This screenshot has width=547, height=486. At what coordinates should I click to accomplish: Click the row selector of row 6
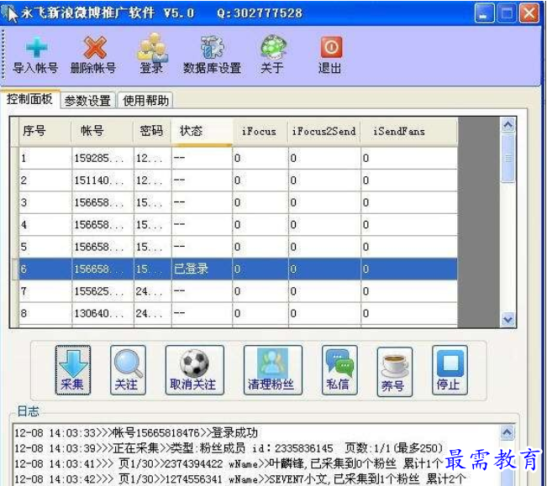[x=15, y=269]
